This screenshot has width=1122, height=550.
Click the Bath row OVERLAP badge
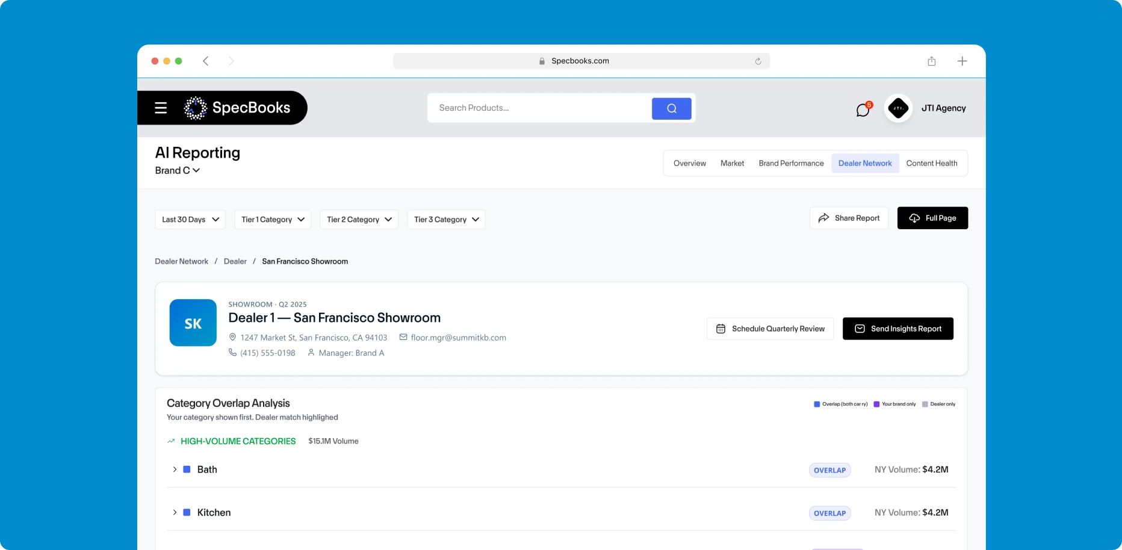(x=829, y=471)
